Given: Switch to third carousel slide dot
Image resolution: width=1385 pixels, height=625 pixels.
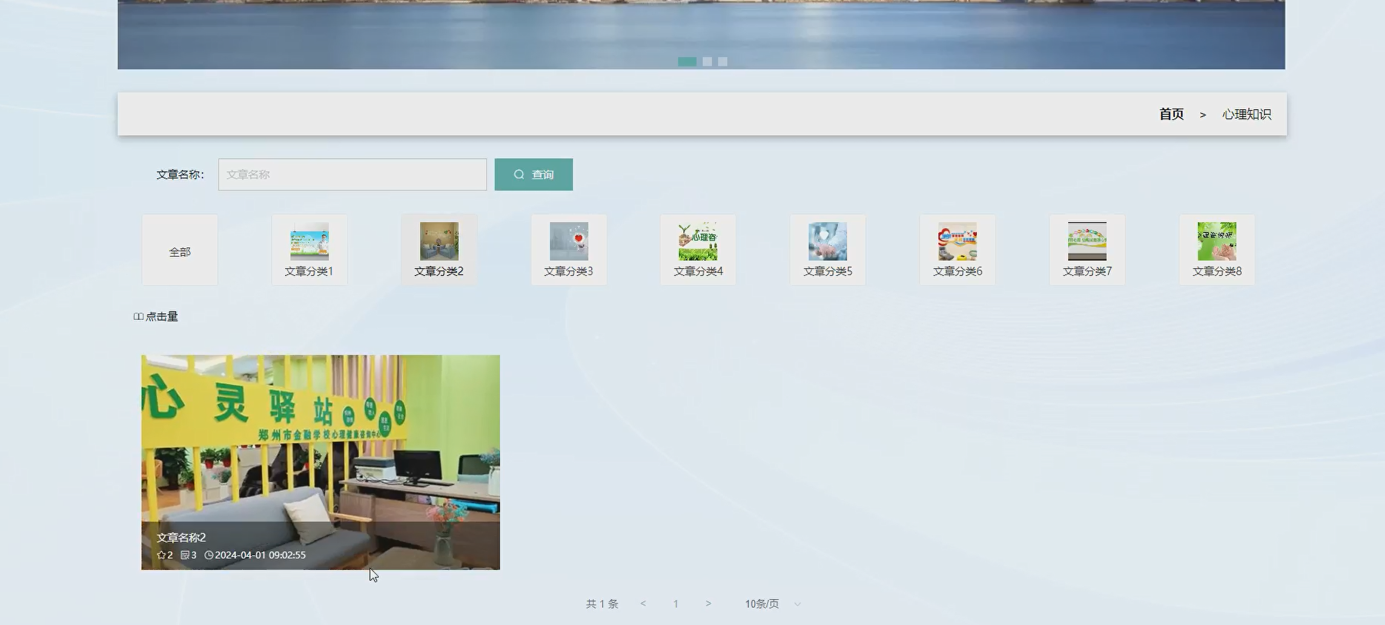Looking at the screenshot, I should point(723,62).
